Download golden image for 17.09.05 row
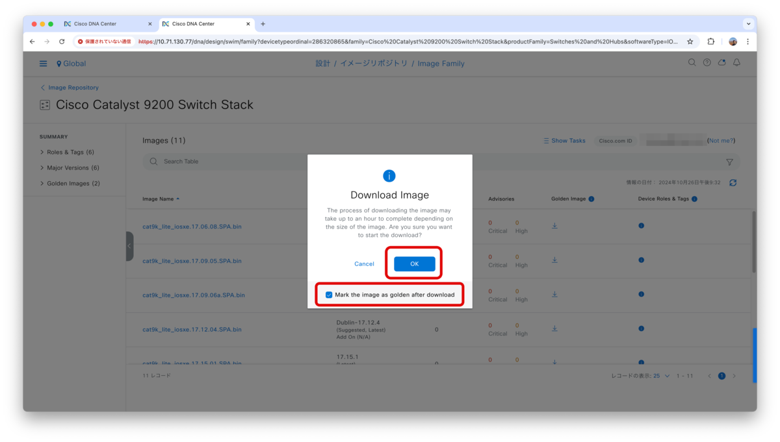 554,260
